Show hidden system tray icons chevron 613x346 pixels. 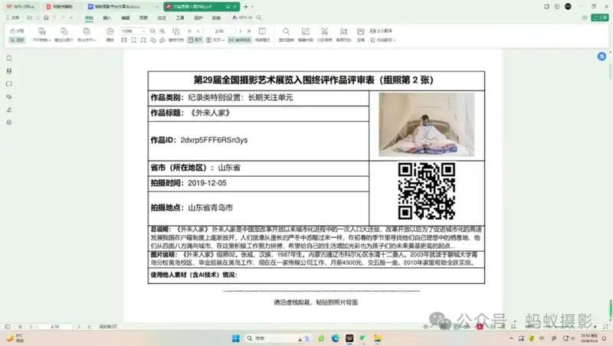[x=511, y=338]
